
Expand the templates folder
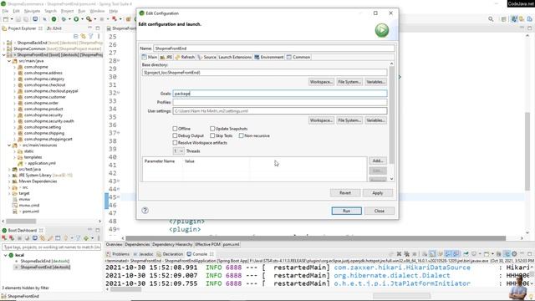[15, 157]
